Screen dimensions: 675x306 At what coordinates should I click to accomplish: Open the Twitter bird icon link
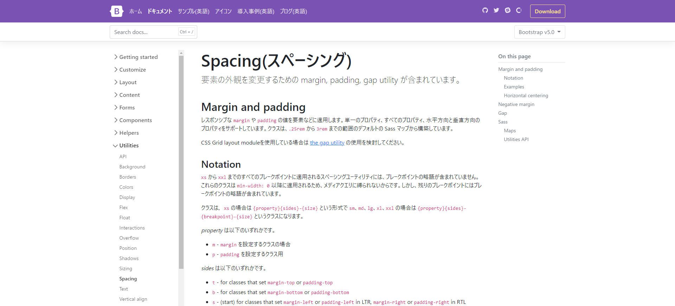point(496,11)
